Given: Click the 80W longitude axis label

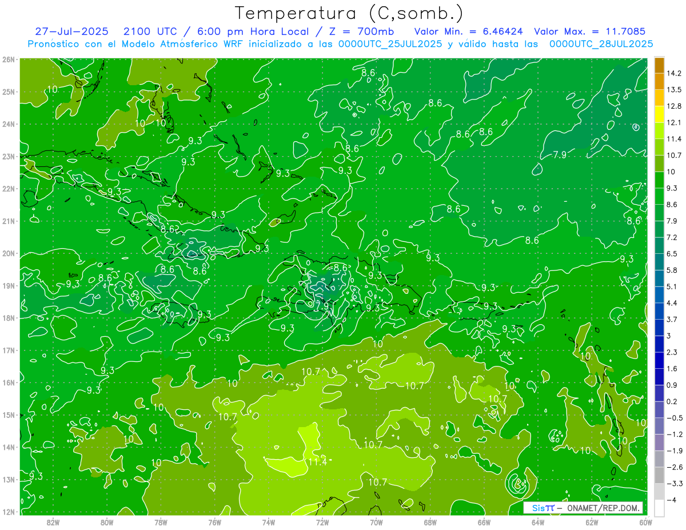Looking at the screenshot, I should pyautogui.click(x=107, y=523).
